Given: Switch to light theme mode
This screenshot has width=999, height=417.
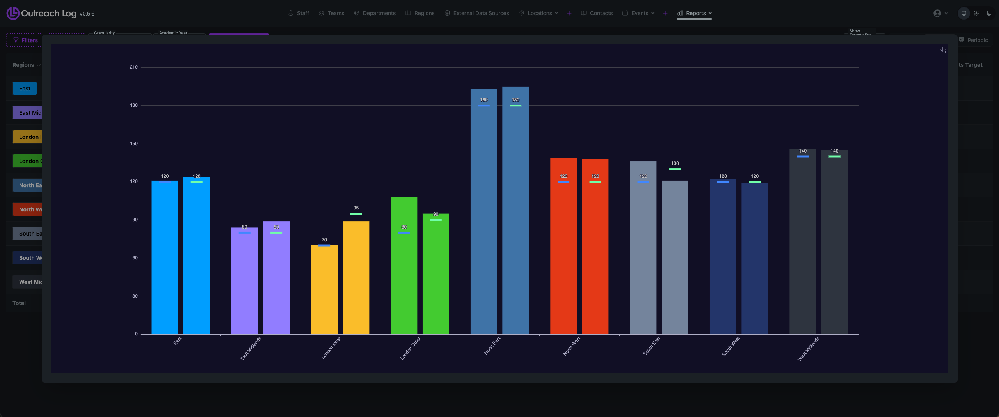Looking at the screenshot, I should click(976, 13).
